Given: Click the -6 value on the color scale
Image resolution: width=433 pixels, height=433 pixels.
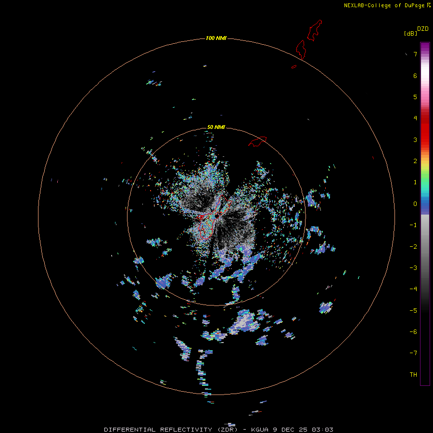Looking at the screenshot, I should 413,332.
